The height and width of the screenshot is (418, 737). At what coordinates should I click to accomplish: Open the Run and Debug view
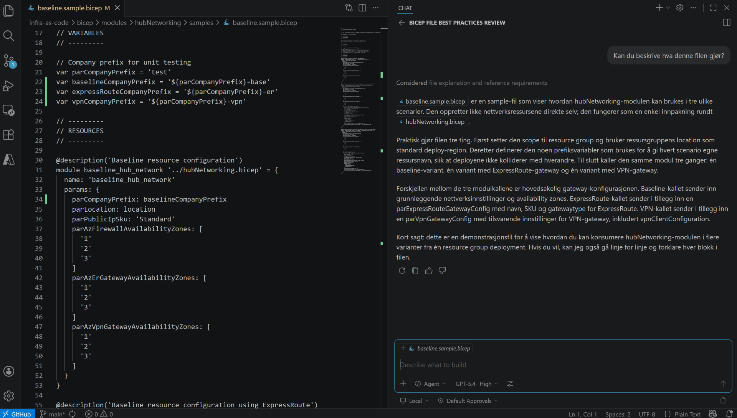click(x=8, y=86)
